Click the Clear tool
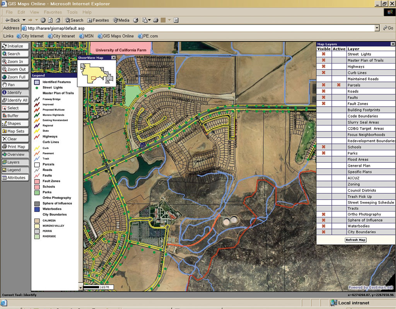Image resolution: width=396 pixels, height=309 pixels. click(x=15, y=139)
